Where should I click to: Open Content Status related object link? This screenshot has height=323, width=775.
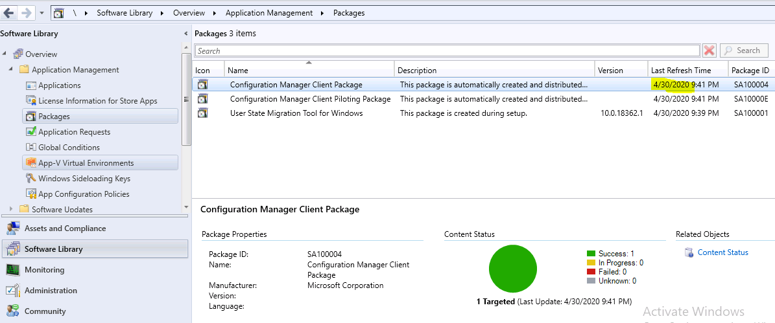[x=722, y=252]
